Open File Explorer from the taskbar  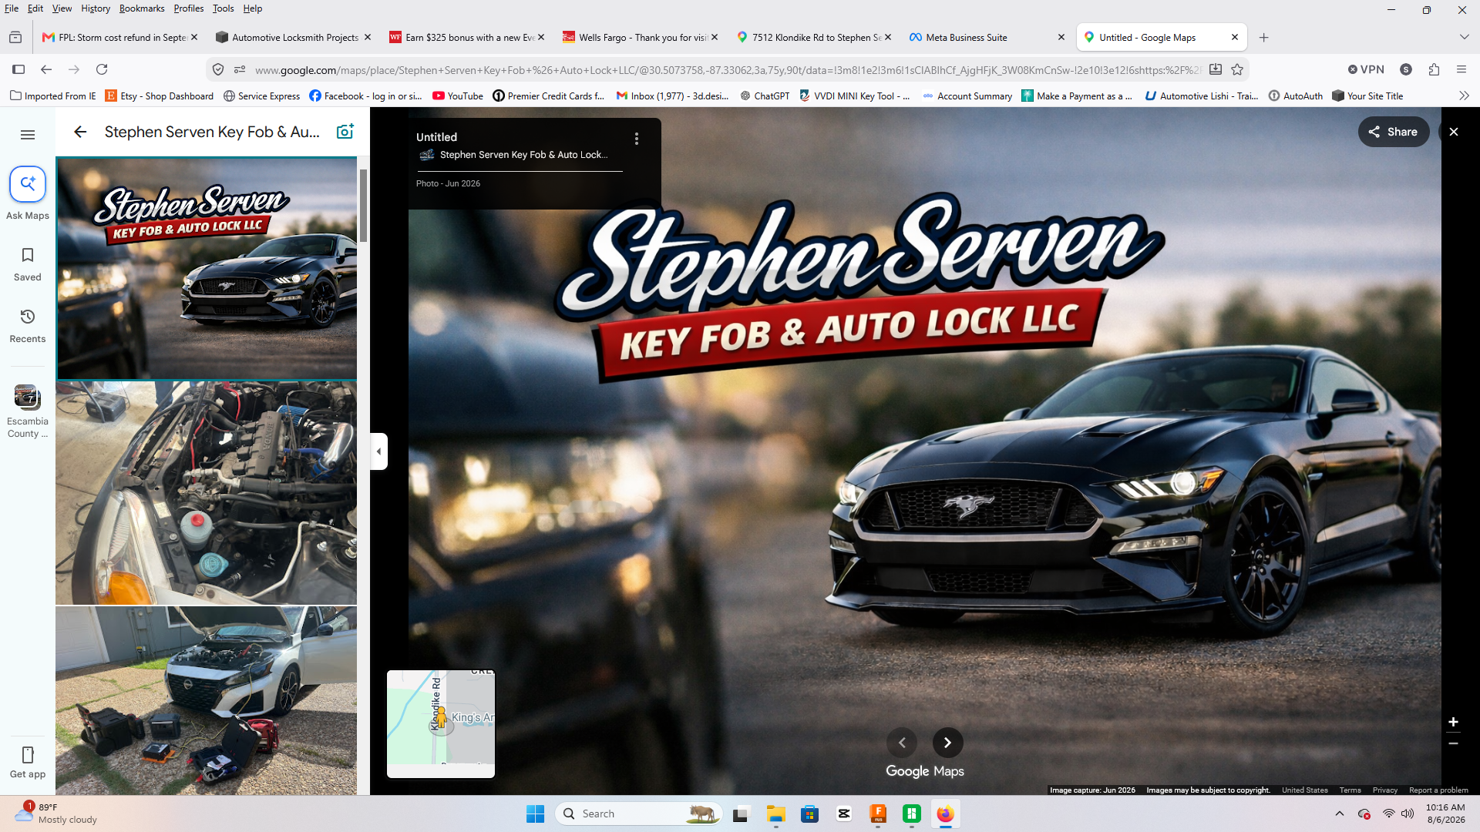[775, 814]
